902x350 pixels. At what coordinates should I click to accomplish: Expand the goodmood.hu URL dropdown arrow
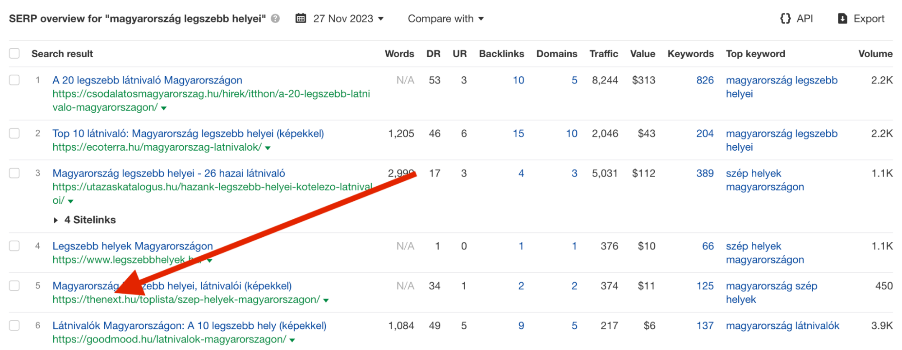pyautogui.click(x=292, y=340)
